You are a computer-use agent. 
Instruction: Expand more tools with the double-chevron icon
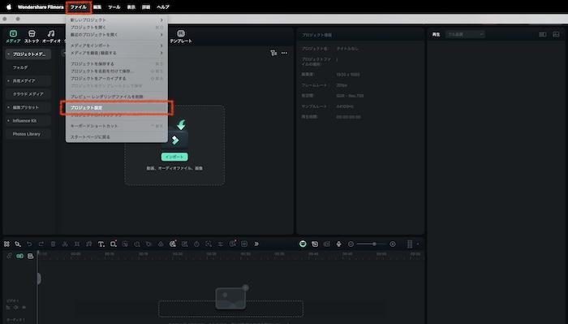256,244
